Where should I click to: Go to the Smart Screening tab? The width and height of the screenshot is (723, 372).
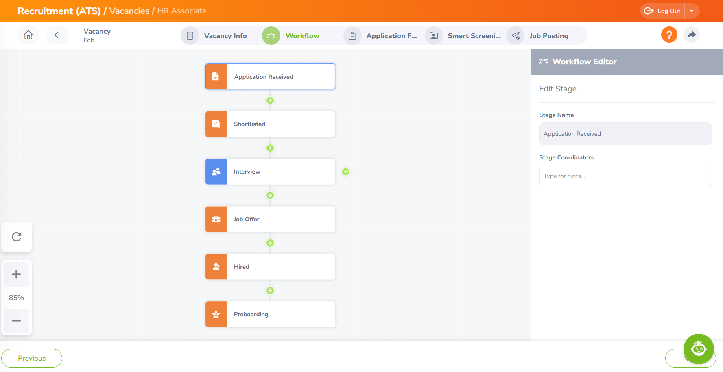pyautogui.click(x=474, y=36)
